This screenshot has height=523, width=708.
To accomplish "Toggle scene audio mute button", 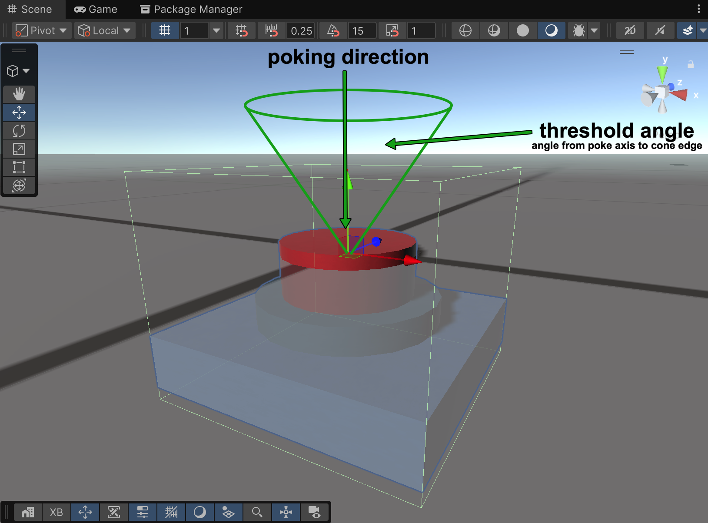I will 660,30.
